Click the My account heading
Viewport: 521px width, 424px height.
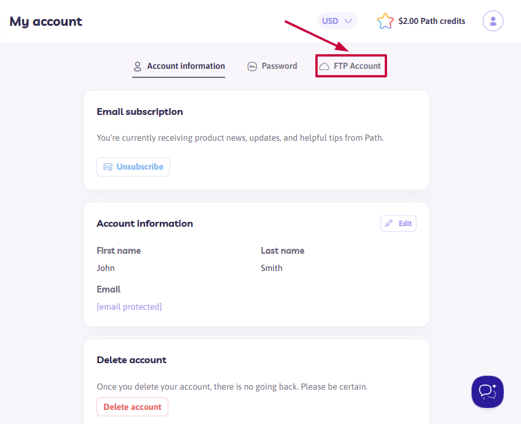tap(46, 22)
